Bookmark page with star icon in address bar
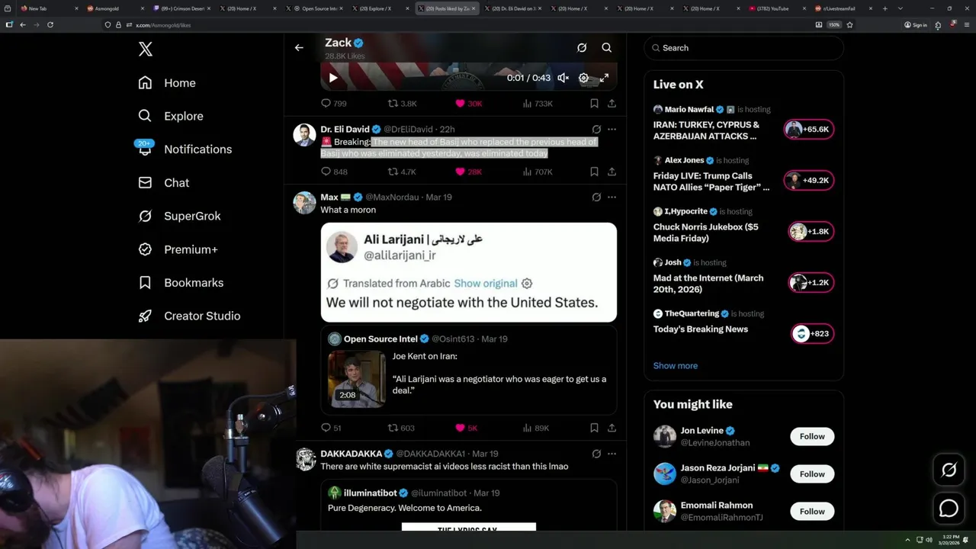The image size is (976, 549). 849,24
